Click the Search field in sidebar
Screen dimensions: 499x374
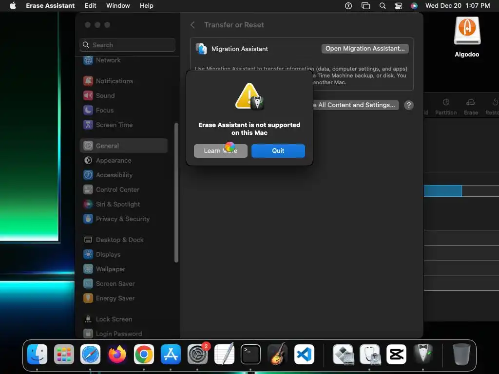(x=127, y=45)
